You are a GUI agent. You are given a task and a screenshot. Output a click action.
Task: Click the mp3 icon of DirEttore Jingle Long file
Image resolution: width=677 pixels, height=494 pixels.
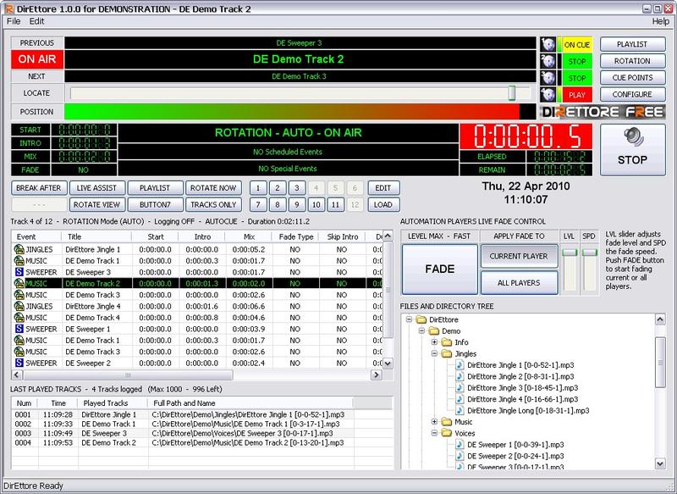tap(460, 410)
